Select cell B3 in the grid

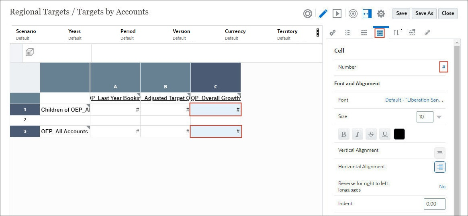click(166, 131)
